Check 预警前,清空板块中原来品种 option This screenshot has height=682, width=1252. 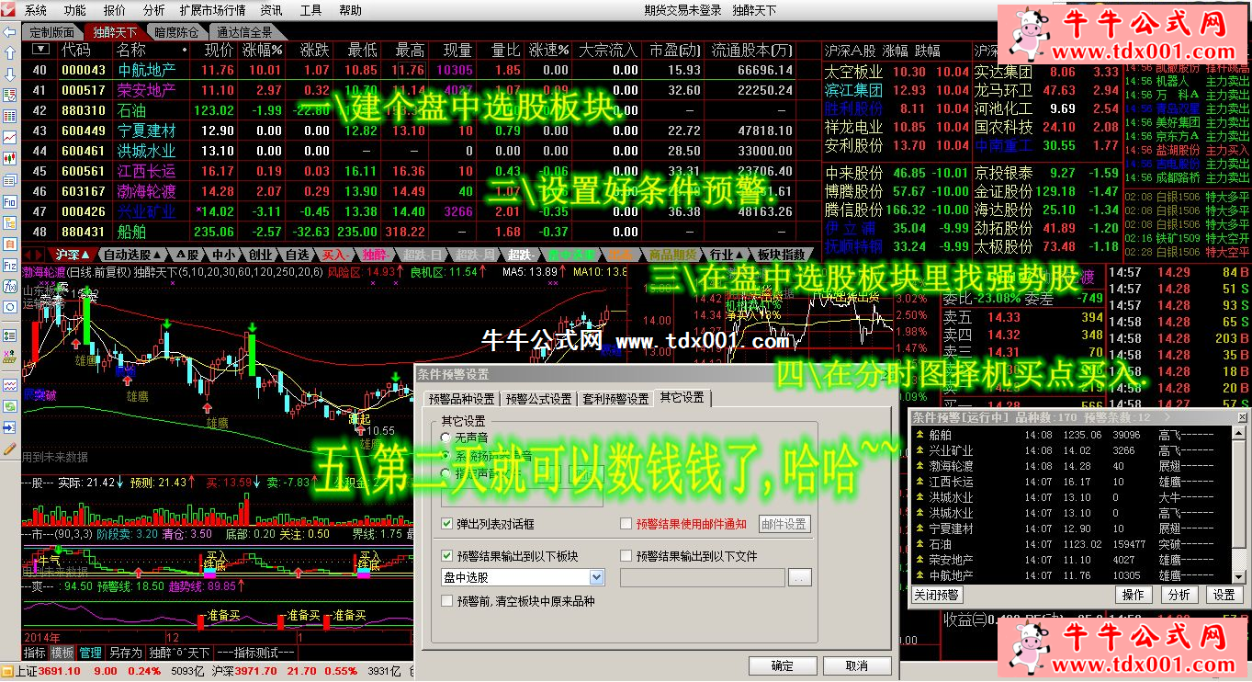coord(446,601)
